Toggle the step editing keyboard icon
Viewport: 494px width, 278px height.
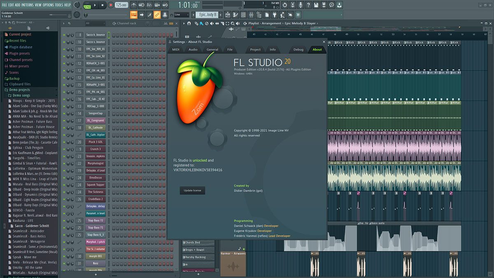tap(149, 15)
